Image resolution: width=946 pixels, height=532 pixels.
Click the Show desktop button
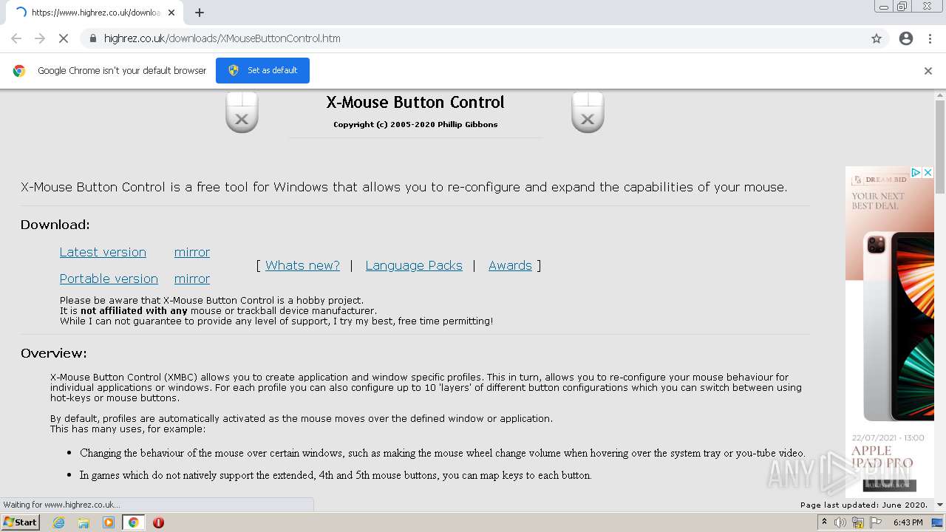point(938,522)
